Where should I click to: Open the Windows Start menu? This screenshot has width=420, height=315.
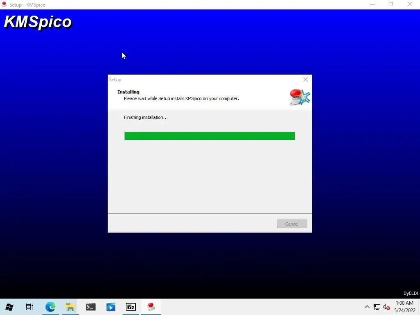tap(9, 307)
